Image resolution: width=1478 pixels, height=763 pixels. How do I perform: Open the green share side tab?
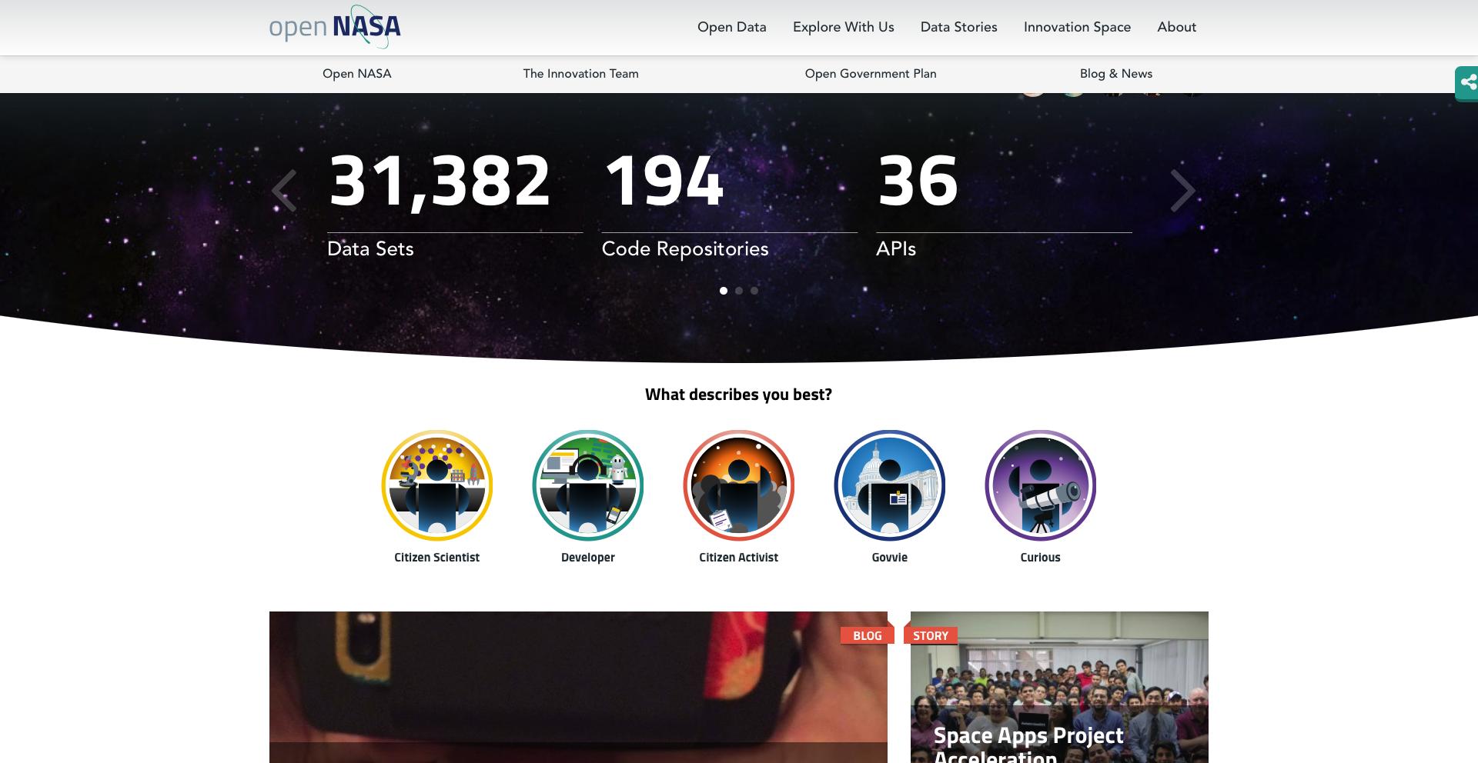[x=1466, y=82]
